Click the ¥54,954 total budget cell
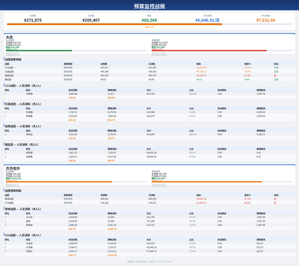 coord(105,75)
